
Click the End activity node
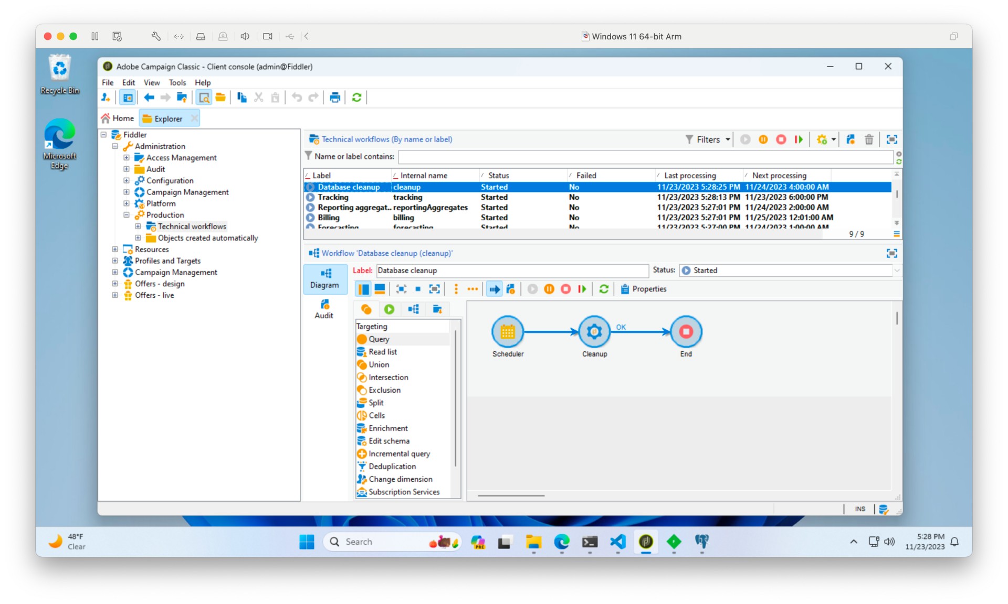point(686,332)
